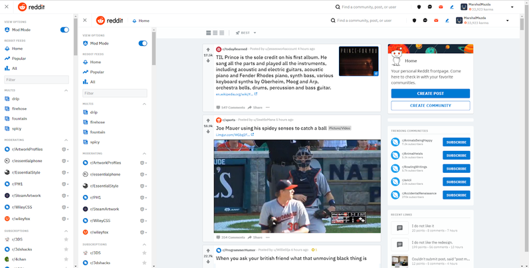Upvote the Joe Mauer post
Image resolution: width=529 pixels, height=268 pixels.
click(208, 120)
